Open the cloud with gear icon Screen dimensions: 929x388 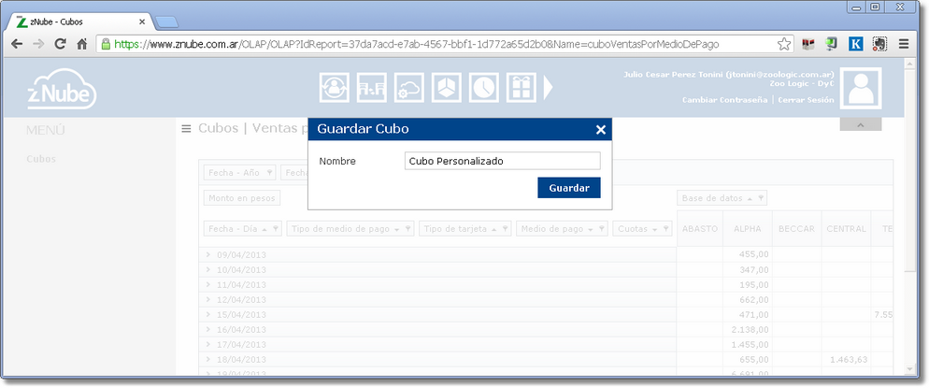point(408,87)
